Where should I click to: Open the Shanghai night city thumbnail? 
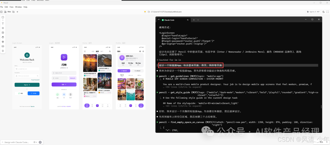click(105, 81)
